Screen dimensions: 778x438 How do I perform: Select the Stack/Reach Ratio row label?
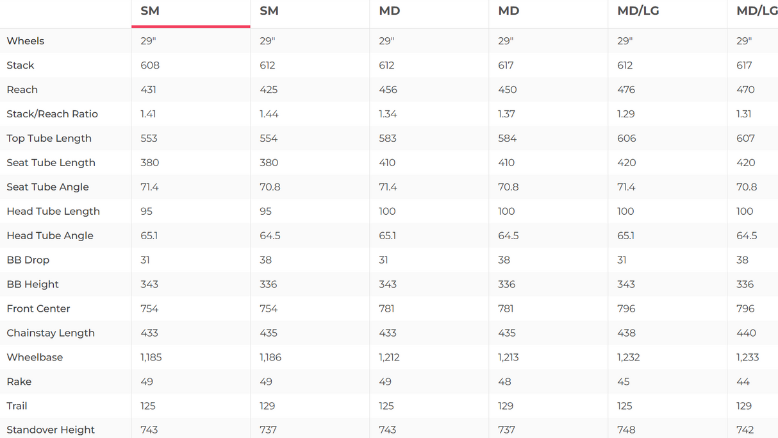[x=53, y=114]
